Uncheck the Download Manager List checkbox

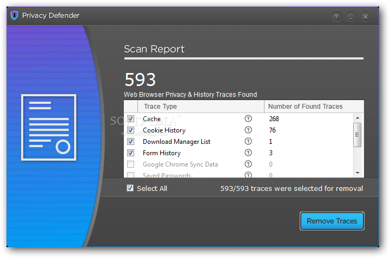tap(130, 141)
